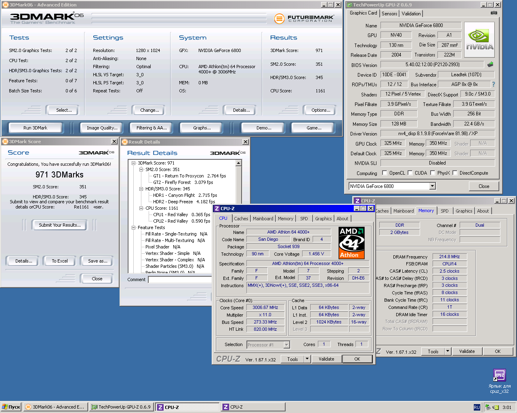This screenshot has height=413, width=517.
Task: Click the NVIDIA tray icon
Action: 495,407
